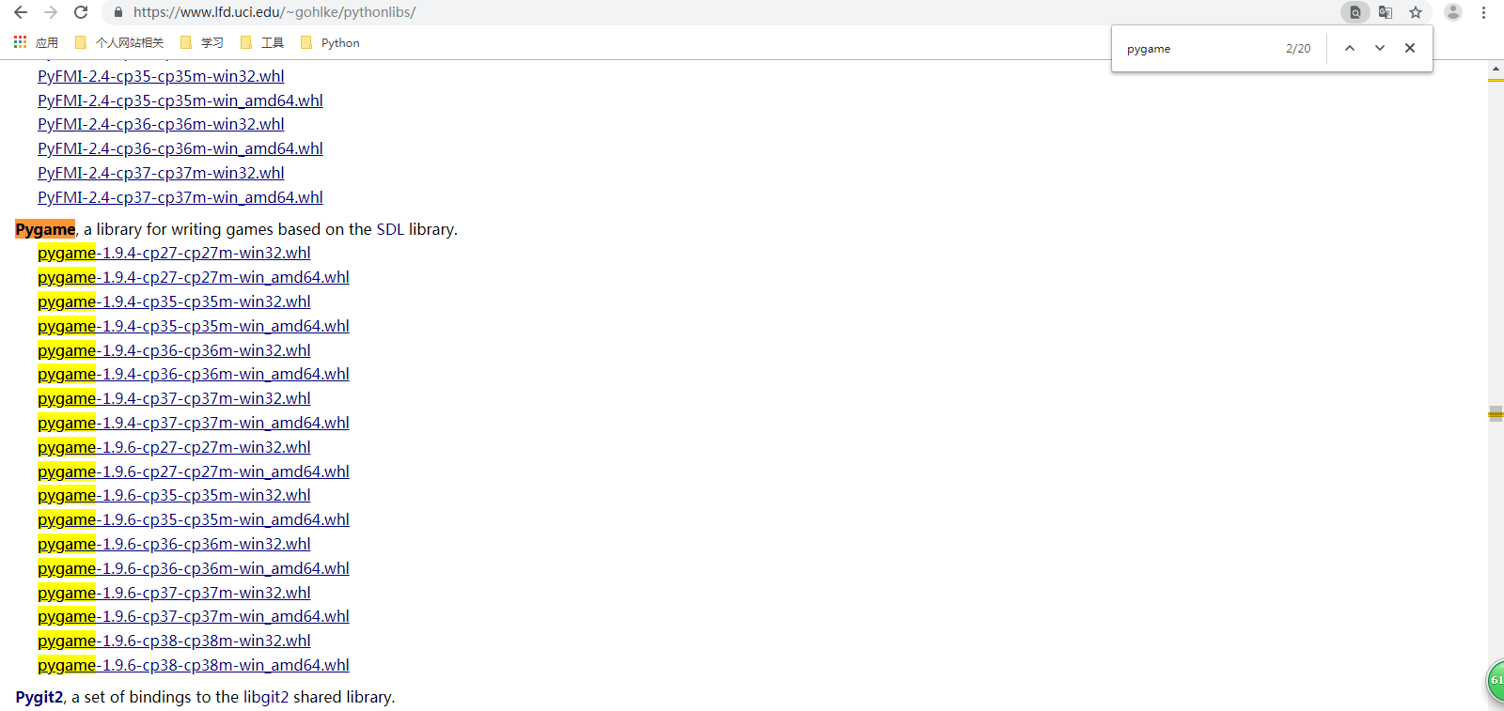
Task: Open PyFMI-2.4-cp35-cp35m-win32.whl link
Action: click(161, 76)
